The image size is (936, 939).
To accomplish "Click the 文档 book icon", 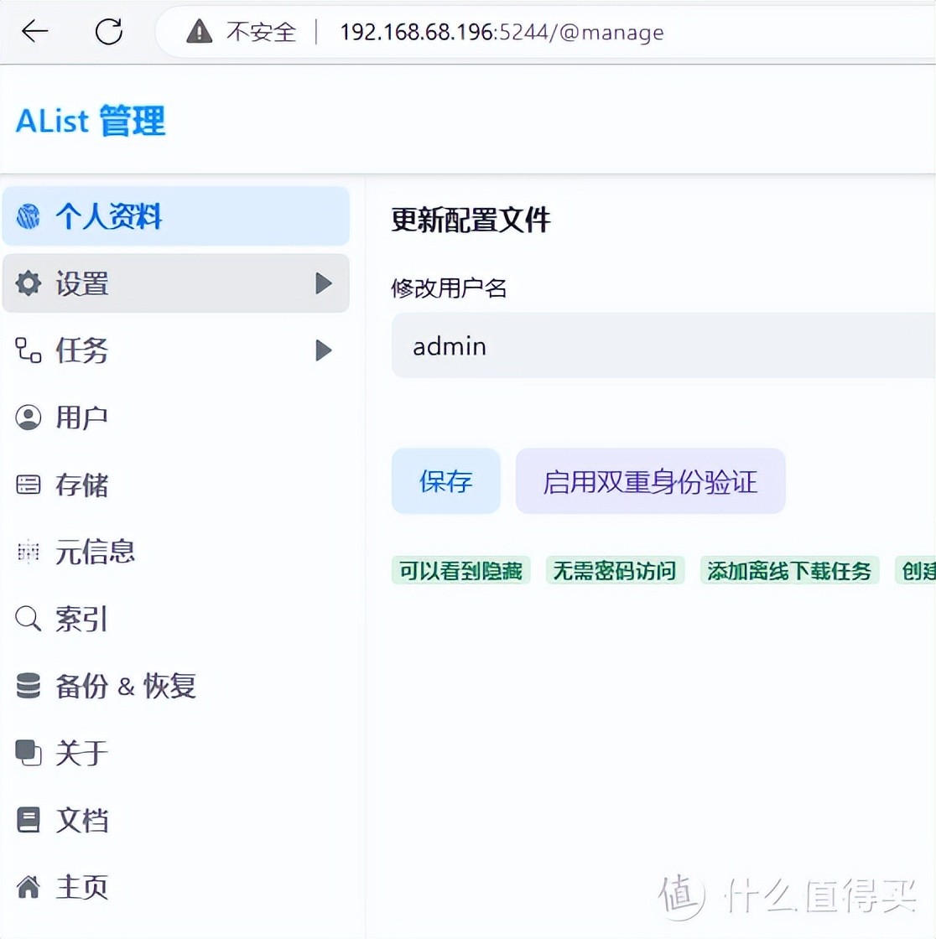I will tap(29, 820).
